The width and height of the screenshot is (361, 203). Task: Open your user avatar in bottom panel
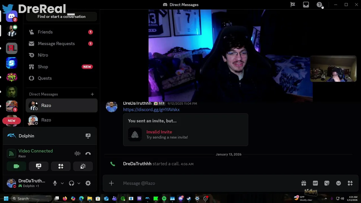coord(11,183)
